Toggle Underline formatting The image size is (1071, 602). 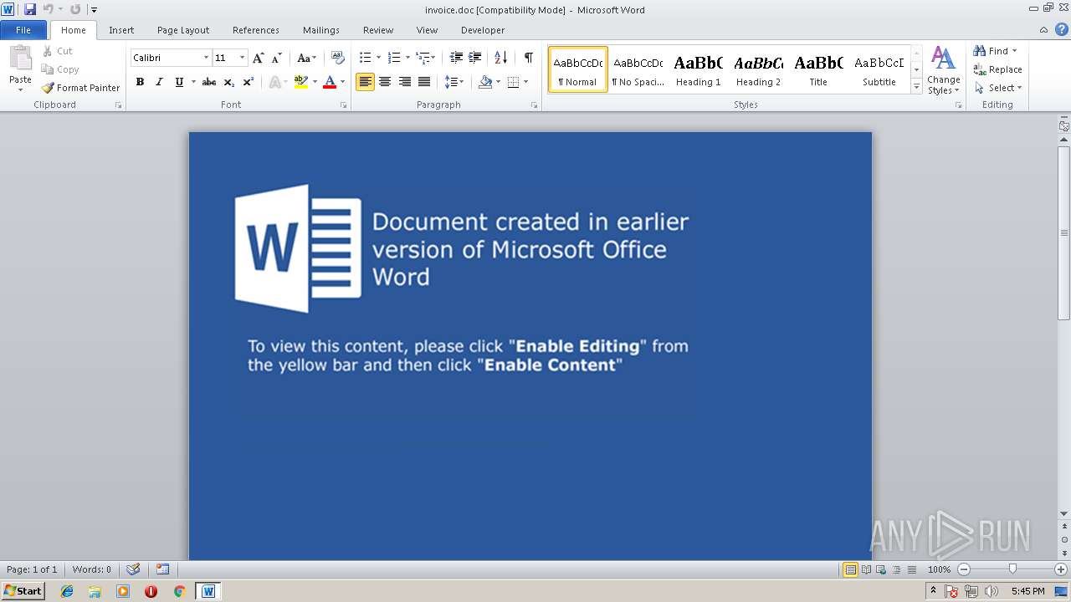pyautogui.click(x=179, y=82)
